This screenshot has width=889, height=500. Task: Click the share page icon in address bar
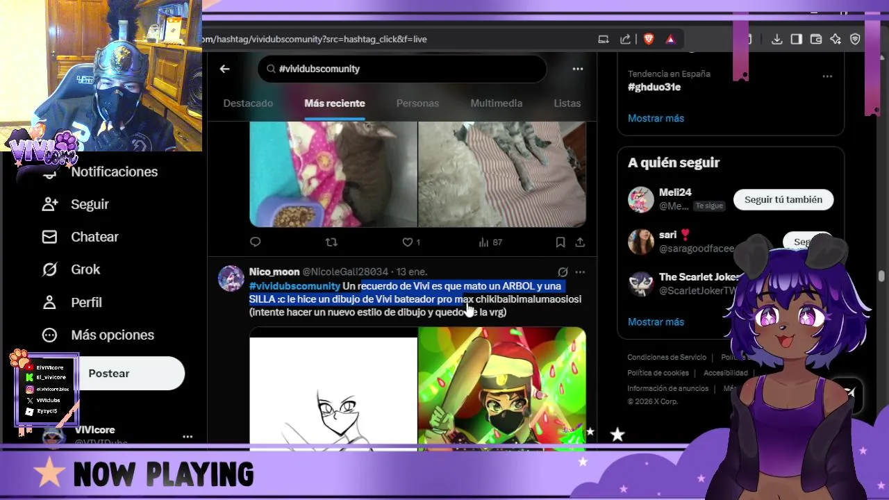coord(625,40)
